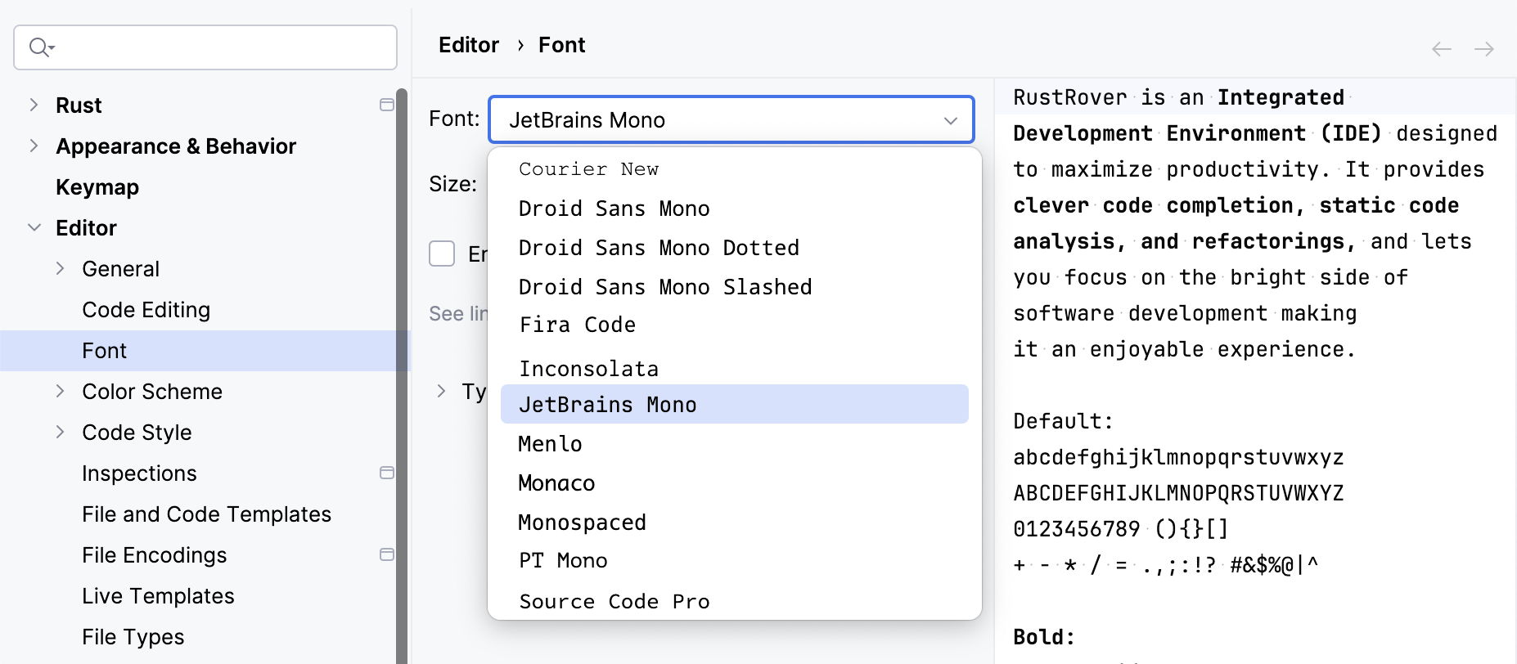Collapse the Editor tree node
Image resolution: width=1517 pixels, height=664 pixels.
pyautogui.click(x=34, y=227)
